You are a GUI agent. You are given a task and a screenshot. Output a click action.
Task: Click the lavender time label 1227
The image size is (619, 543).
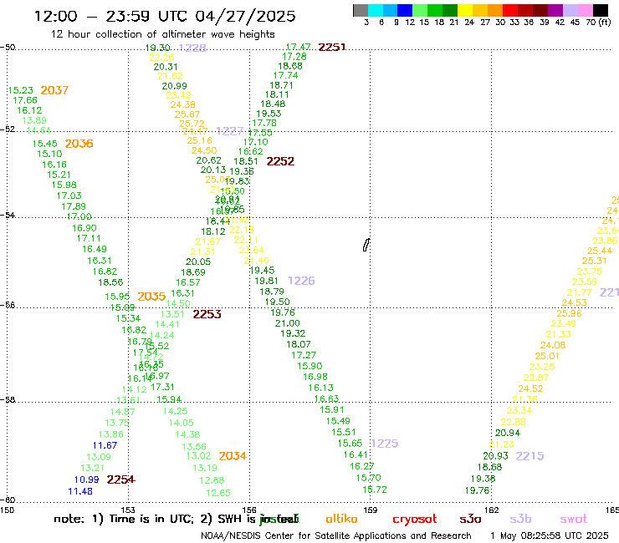[230, 131]
